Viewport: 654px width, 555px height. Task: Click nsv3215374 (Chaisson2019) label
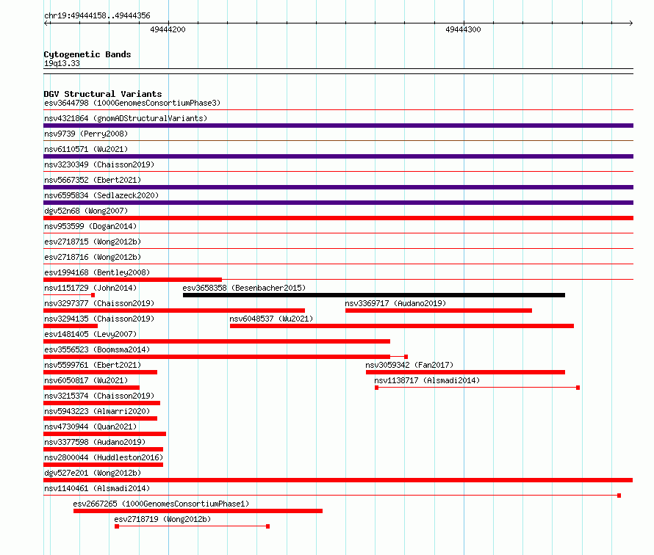[x=99, y=396]
